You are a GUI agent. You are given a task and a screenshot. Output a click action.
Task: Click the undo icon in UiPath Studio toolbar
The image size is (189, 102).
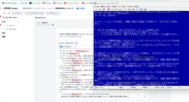click(5, 13)
